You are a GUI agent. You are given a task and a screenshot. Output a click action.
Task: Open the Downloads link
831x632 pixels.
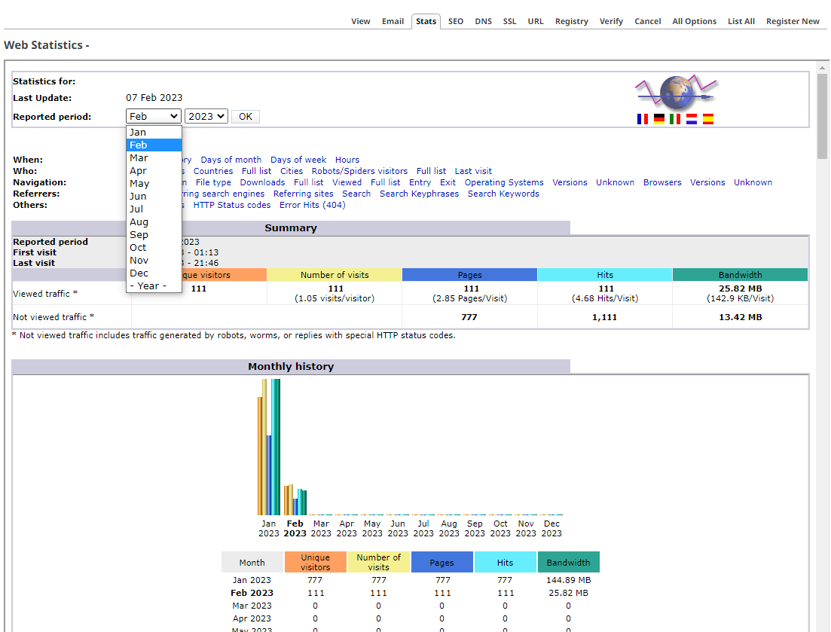[262, 182]
